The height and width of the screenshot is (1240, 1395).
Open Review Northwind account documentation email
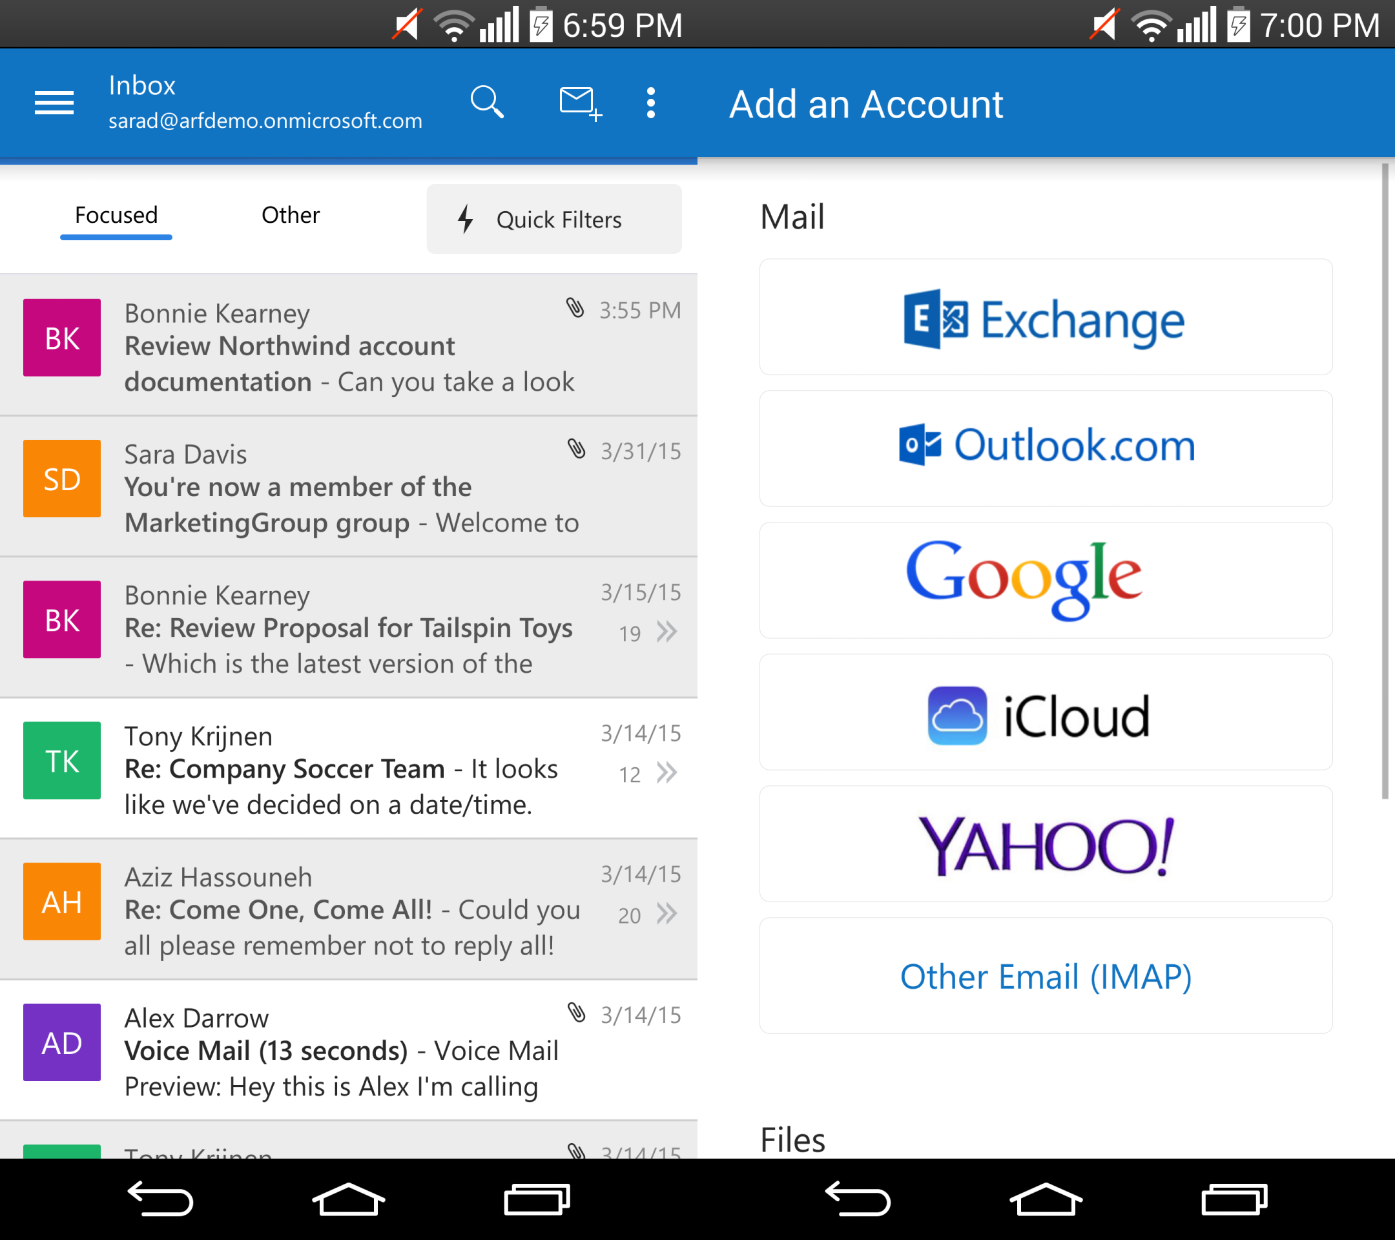click(349, 346)
